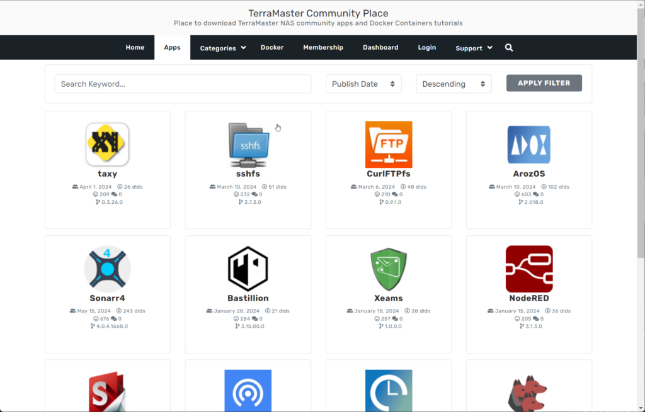Follow the Login link

tap(427, 47)
